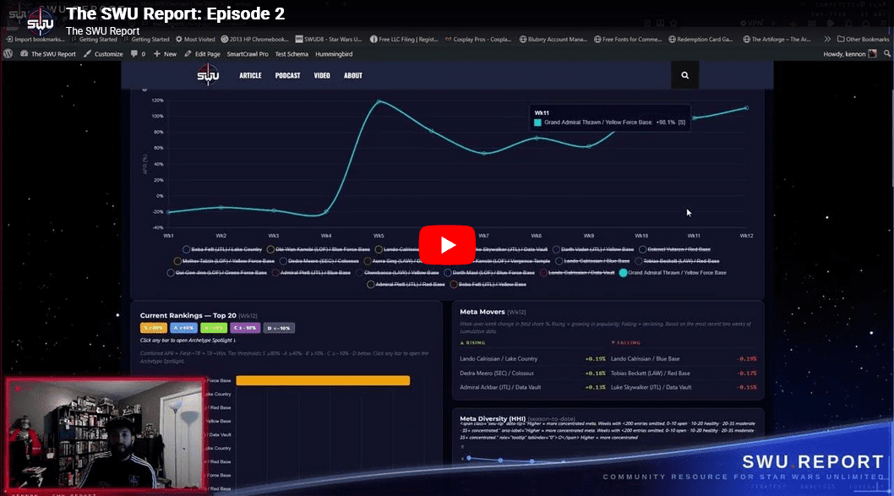Viewport: 894px width, 496px height.
Task: Open 2013 HP Chromebook bookmark
Action: click(x=255, y=40)
